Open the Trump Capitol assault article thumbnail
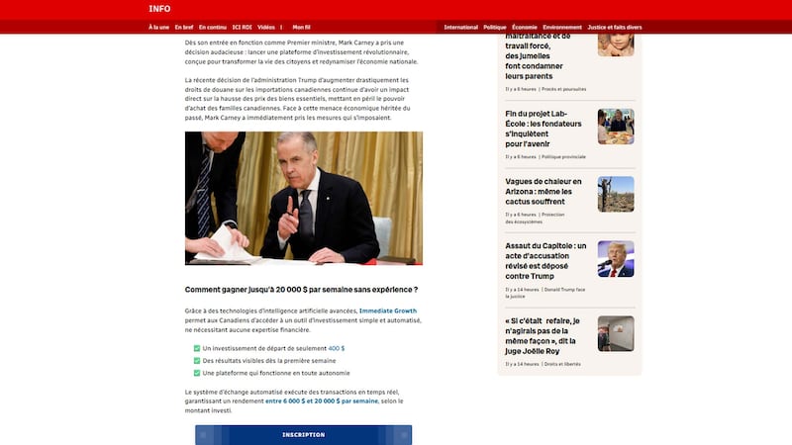Viewport: 792px width, 445px height. click(616, 259)
